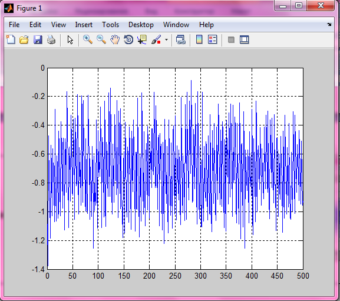Enable the Rotate 3D tool

128,39
